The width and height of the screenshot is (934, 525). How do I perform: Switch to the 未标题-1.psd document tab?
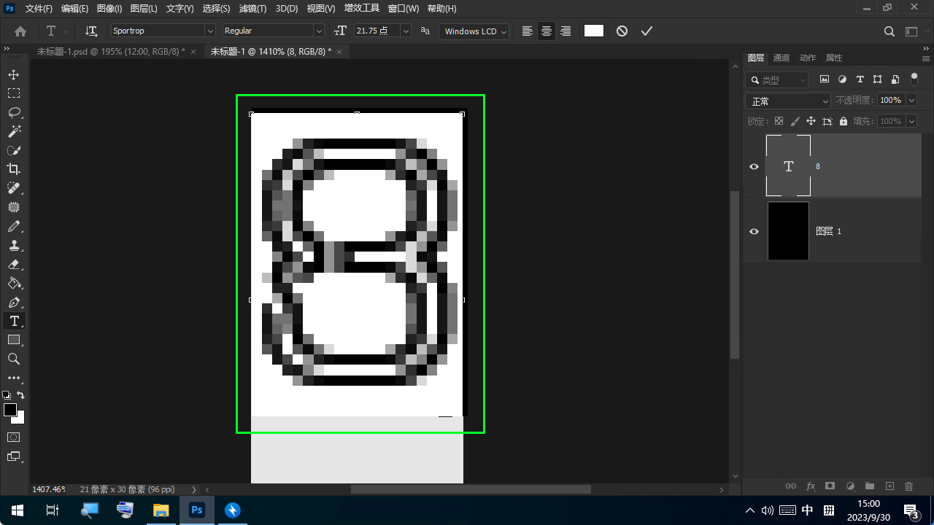pos(111,52)
